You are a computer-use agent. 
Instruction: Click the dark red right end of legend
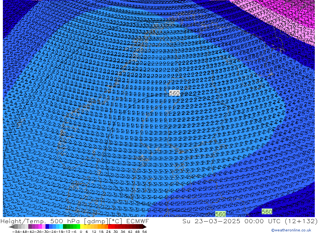(x=144, y=227)
